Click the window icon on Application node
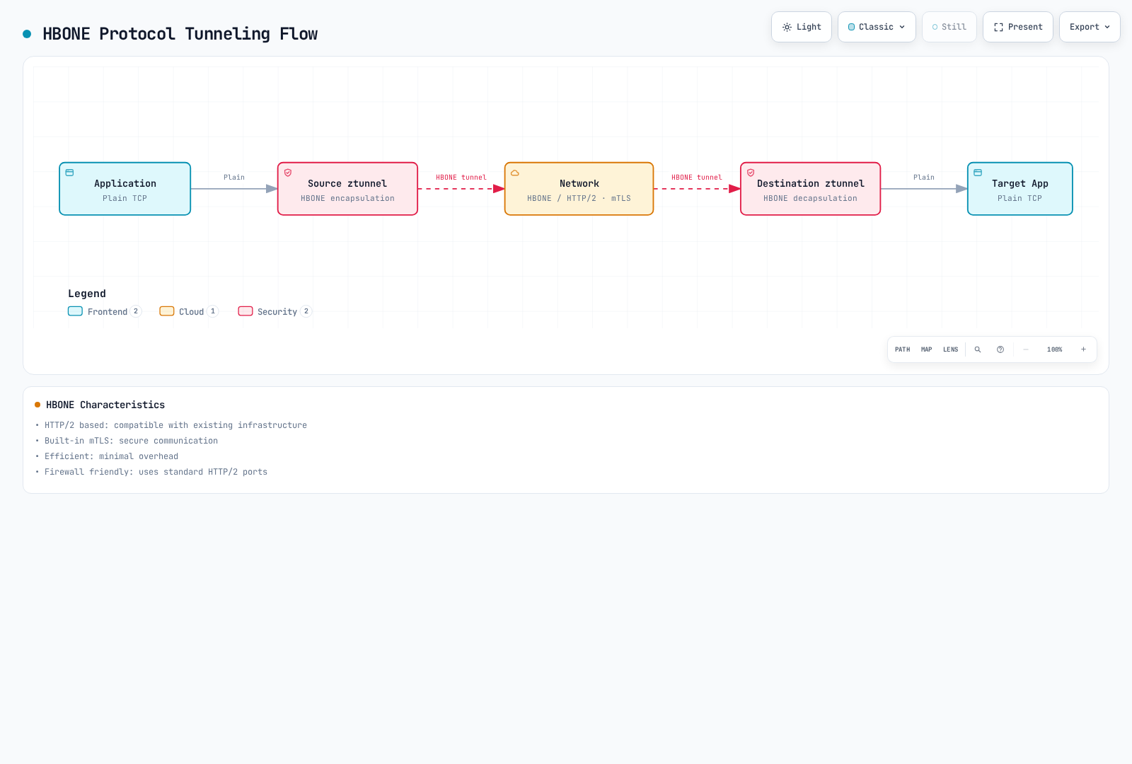1132x764 pixels. click(x=69, y=173)
